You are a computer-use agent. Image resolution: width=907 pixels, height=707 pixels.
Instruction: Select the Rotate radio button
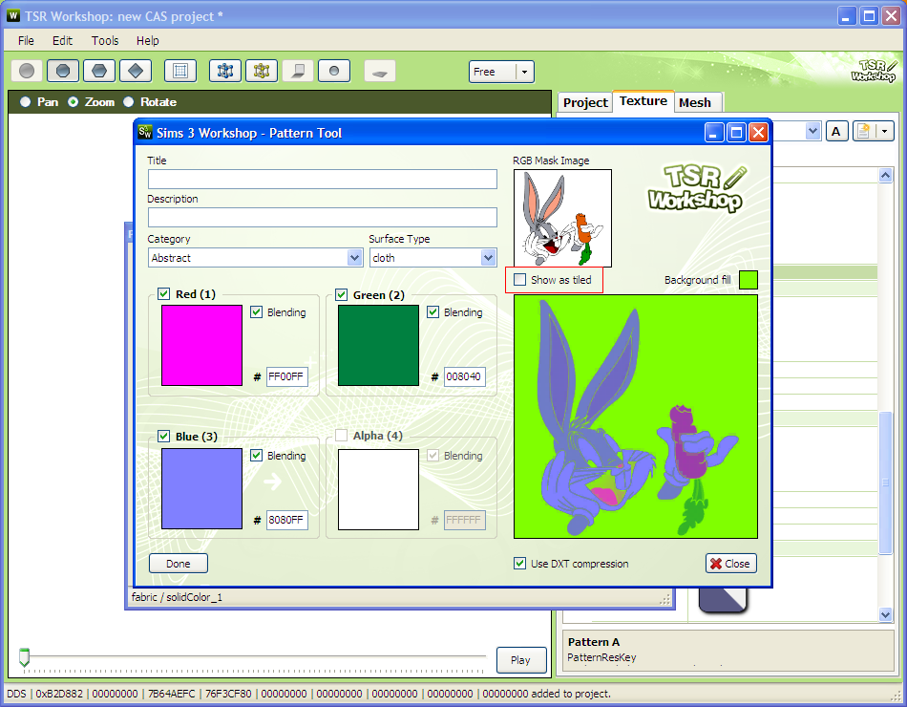(x=129, y=102)
